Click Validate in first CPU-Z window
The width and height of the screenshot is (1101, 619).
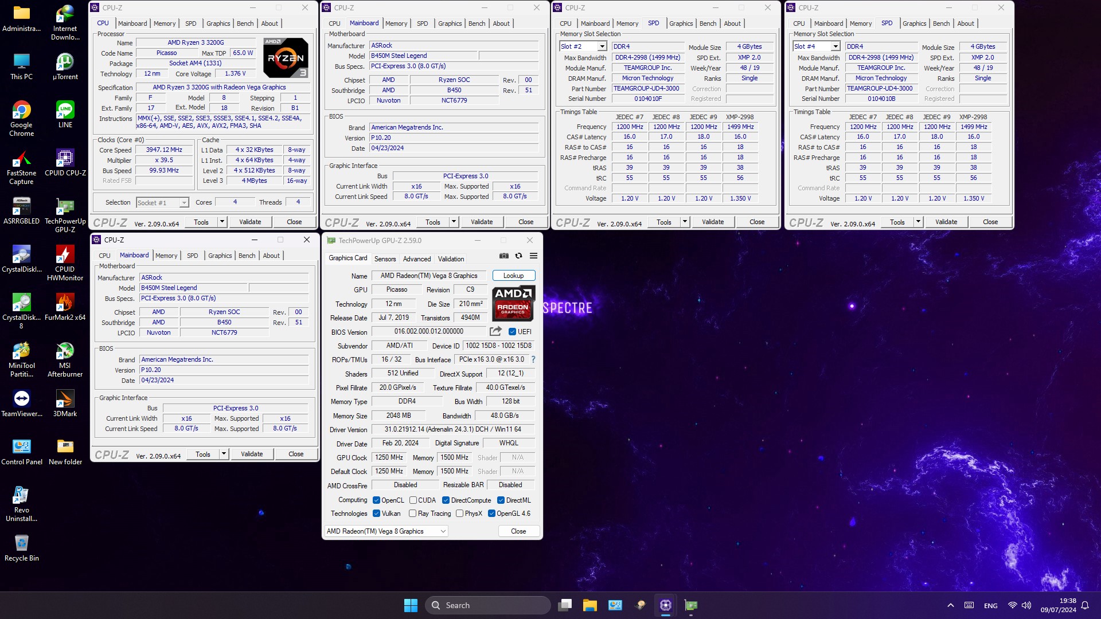click(x=250, y=222)
